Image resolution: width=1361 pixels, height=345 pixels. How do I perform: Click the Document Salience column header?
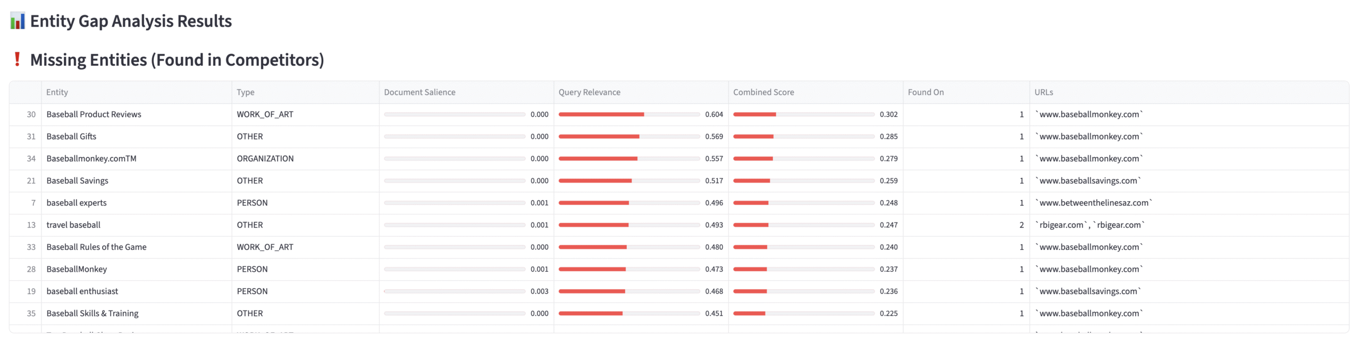pos(419,92)
